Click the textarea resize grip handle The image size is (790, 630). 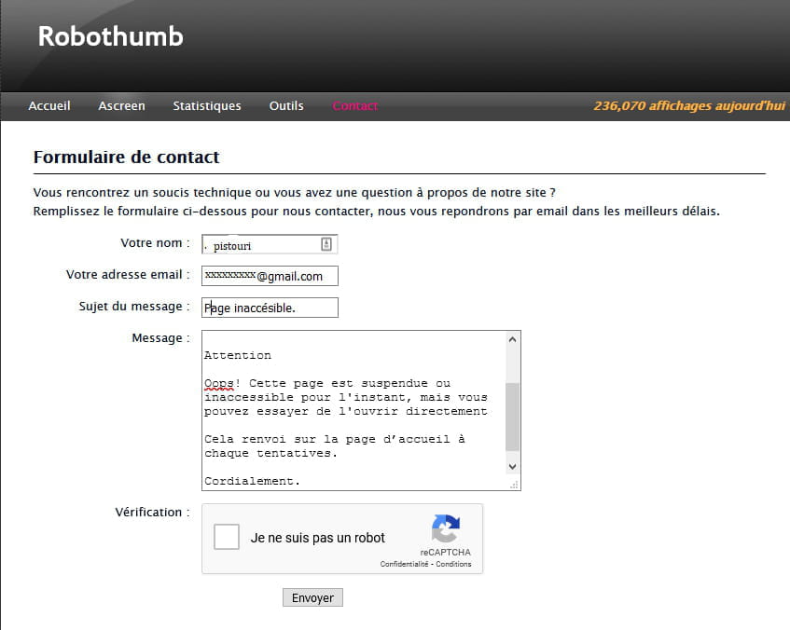514,485
